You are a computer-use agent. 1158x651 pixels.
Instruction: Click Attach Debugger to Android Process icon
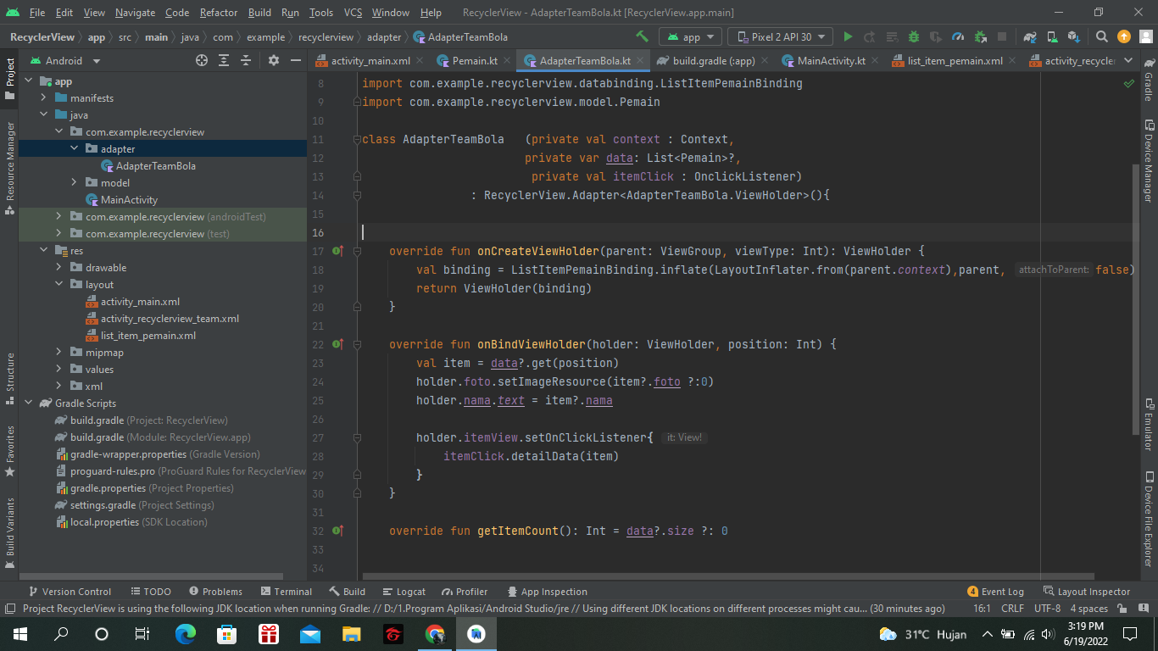(x=980, y=36)
